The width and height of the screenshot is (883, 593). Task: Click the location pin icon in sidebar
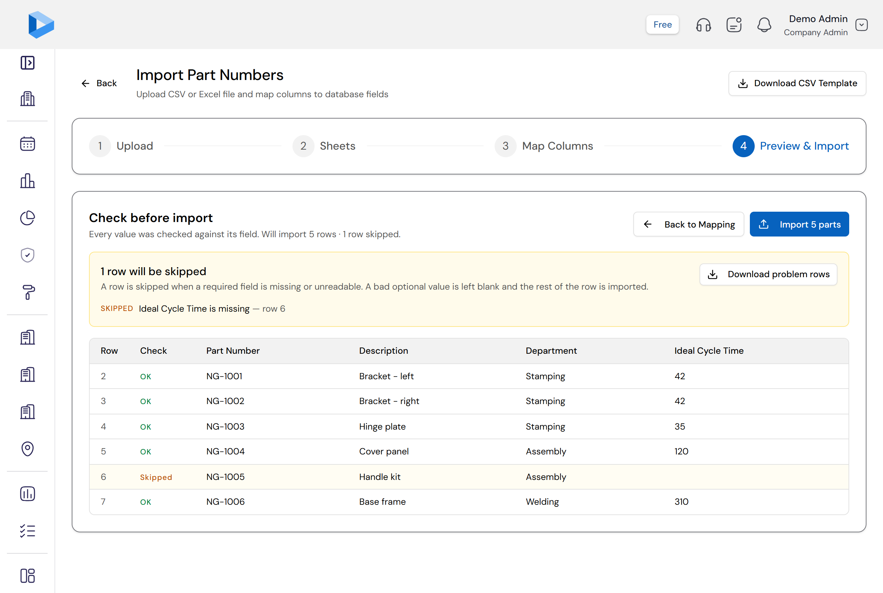click(27, 449)
